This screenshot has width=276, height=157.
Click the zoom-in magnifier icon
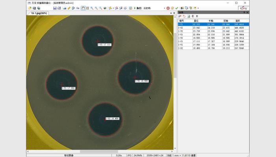[92, 8]
